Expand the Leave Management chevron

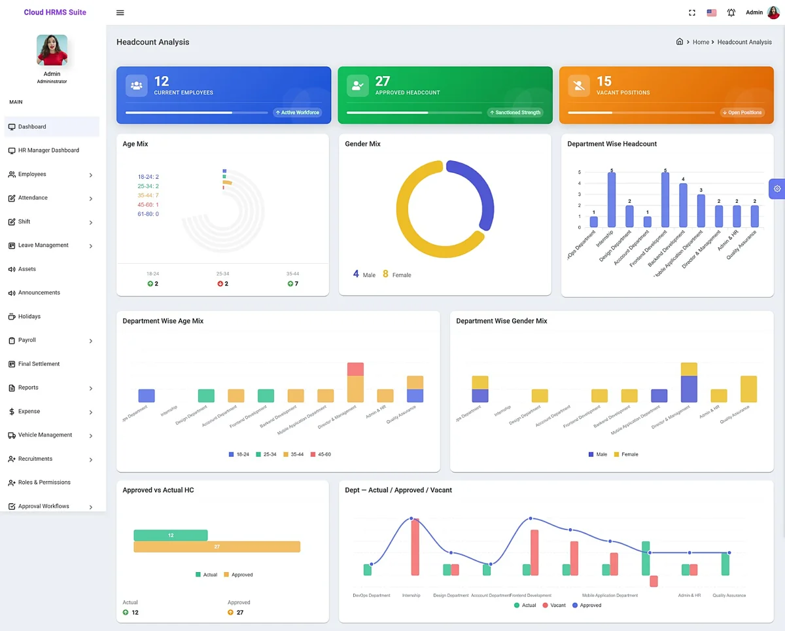pos(91,246)
